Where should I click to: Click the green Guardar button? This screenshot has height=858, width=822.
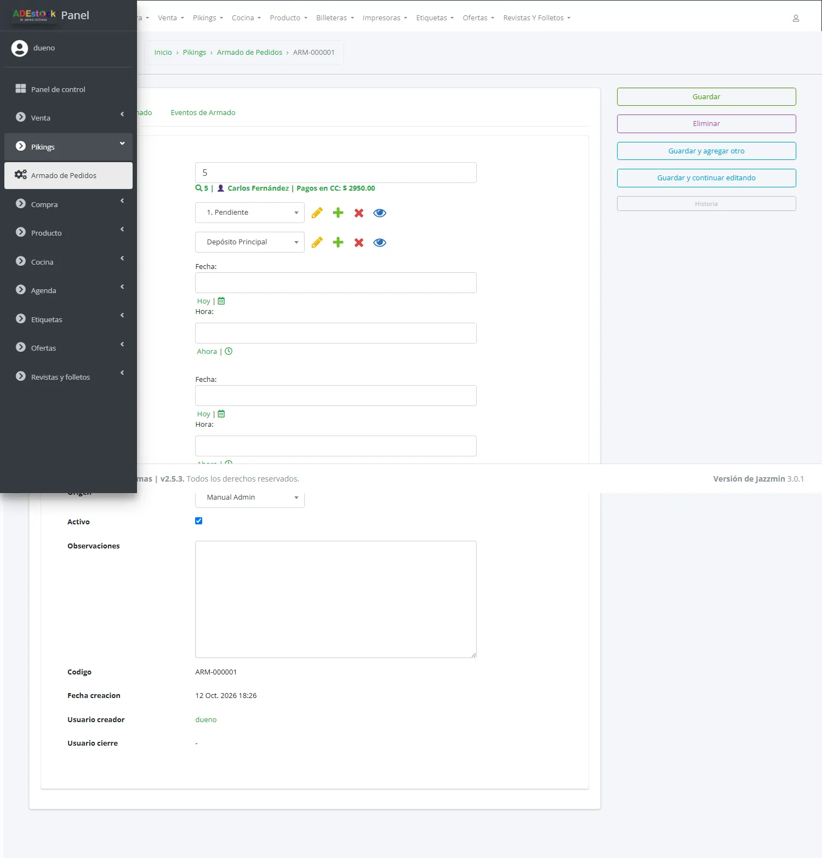pyautogui.click(x=706, y=97)
